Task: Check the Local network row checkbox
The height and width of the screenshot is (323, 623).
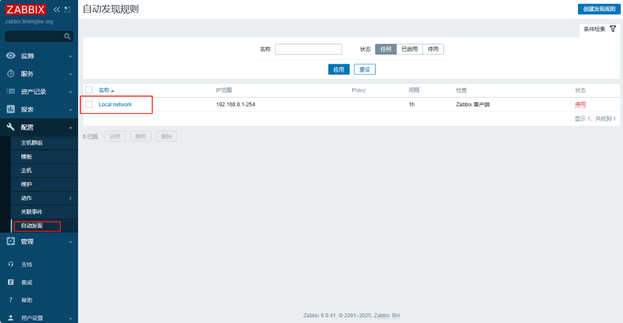Action: pyautogui.click(x=89, y=104)
